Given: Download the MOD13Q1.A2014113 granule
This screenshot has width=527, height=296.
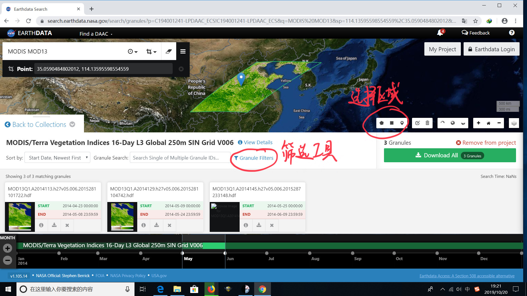Looking at the screenshot, I should point(54,225).
